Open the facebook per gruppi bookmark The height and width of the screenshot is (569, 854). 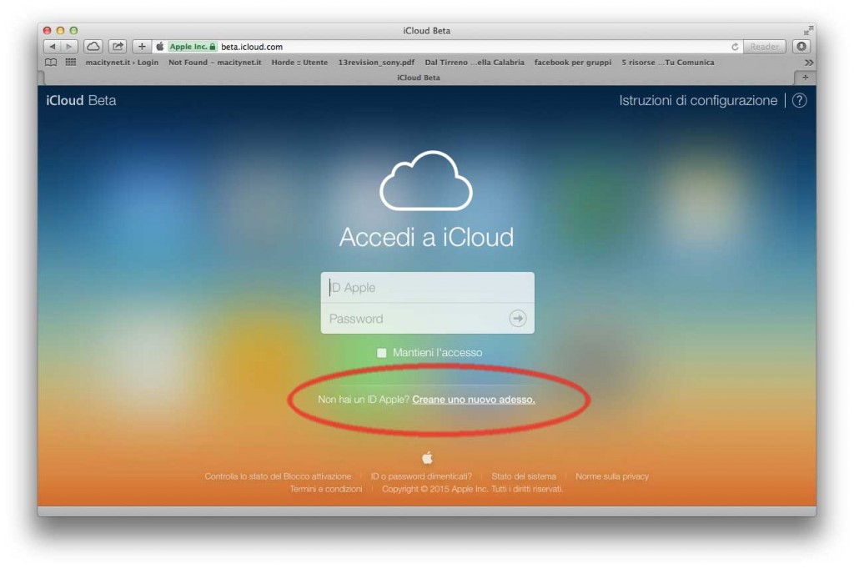572,62
